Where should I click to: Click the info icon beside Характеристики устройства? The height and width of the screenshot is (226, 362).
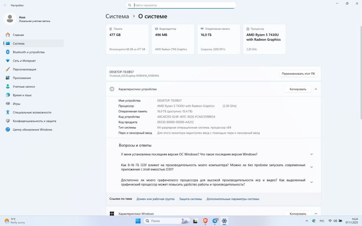112,89
